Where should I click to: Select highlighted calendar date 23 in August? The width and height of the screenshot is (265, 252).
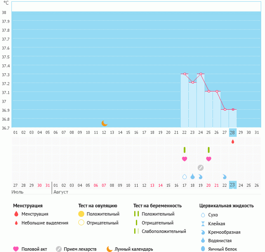click(x=232, y=185)
